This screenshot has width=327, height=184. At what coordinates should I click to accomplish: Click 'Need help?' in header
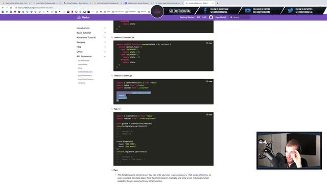[x=221, y=17]
